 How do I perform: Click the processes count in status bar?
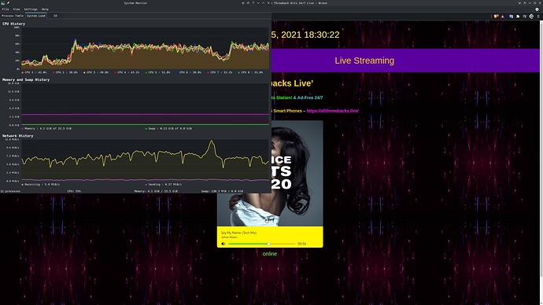[10, 191]
